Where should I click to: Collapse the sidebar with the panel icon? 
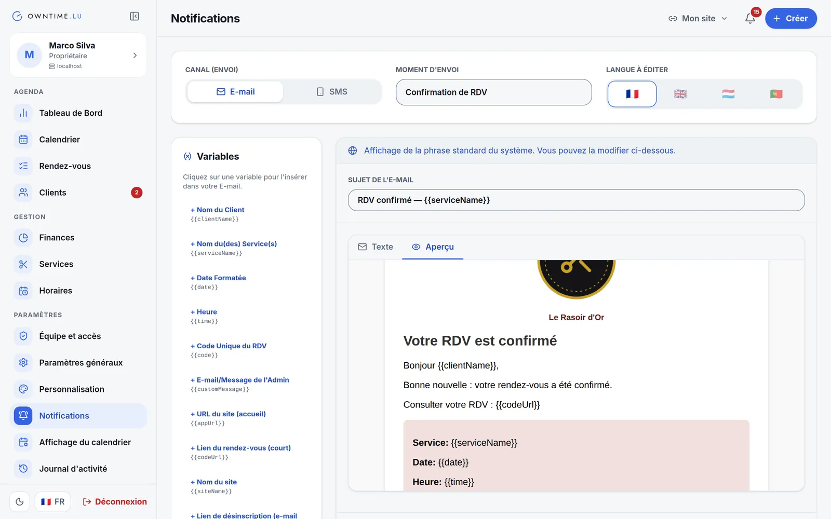pos(135,16)
